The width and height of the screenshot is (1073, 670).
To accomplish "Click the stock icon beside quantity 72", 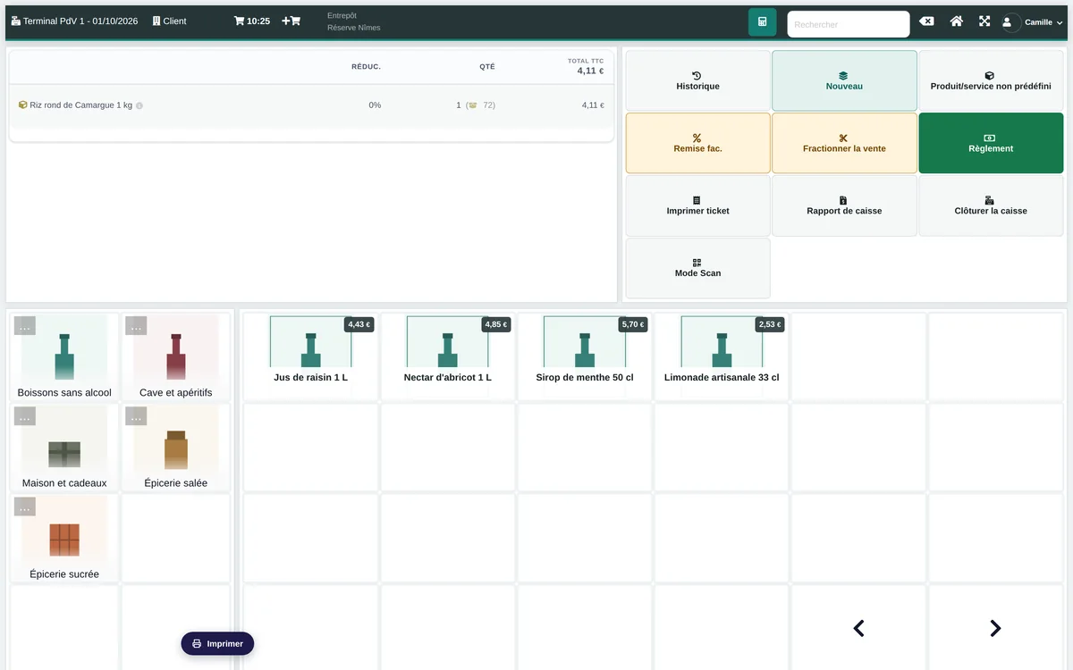I will (x=471, y=105).
